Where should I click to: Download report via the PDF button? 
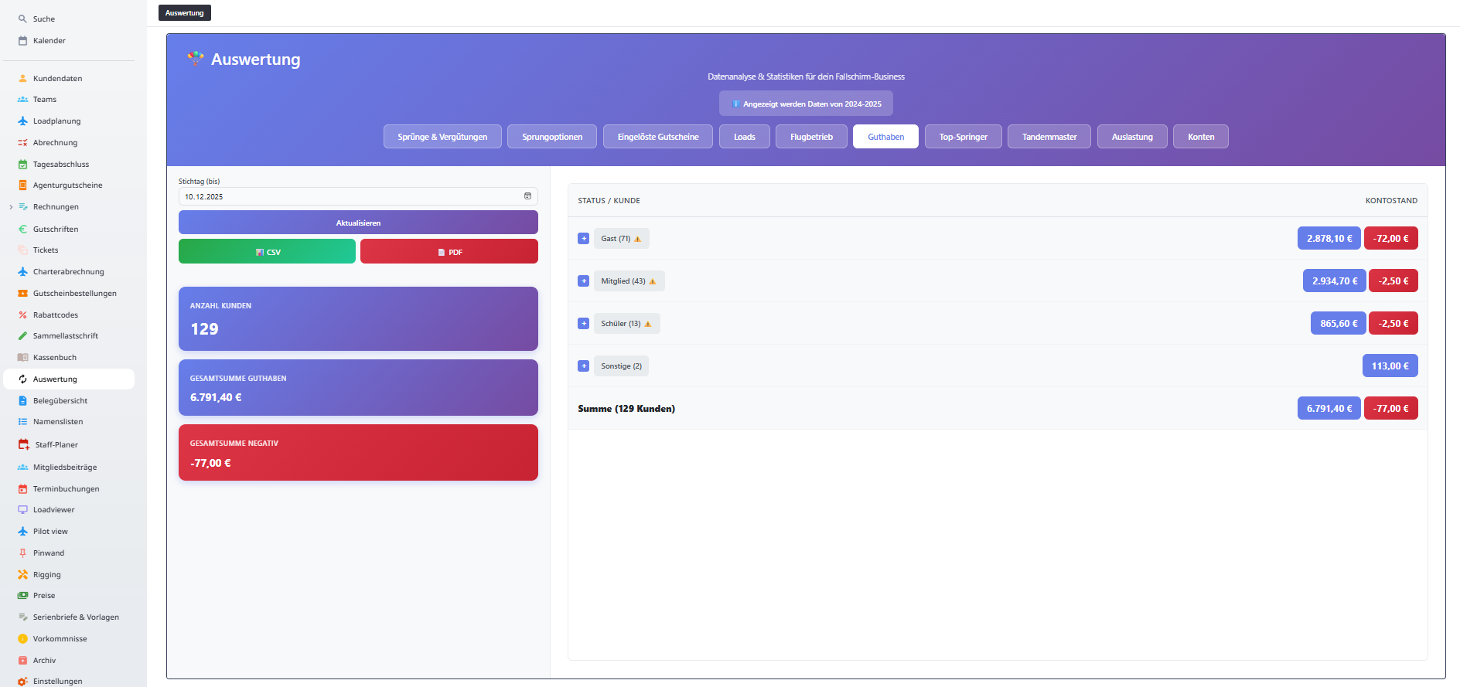449,252
